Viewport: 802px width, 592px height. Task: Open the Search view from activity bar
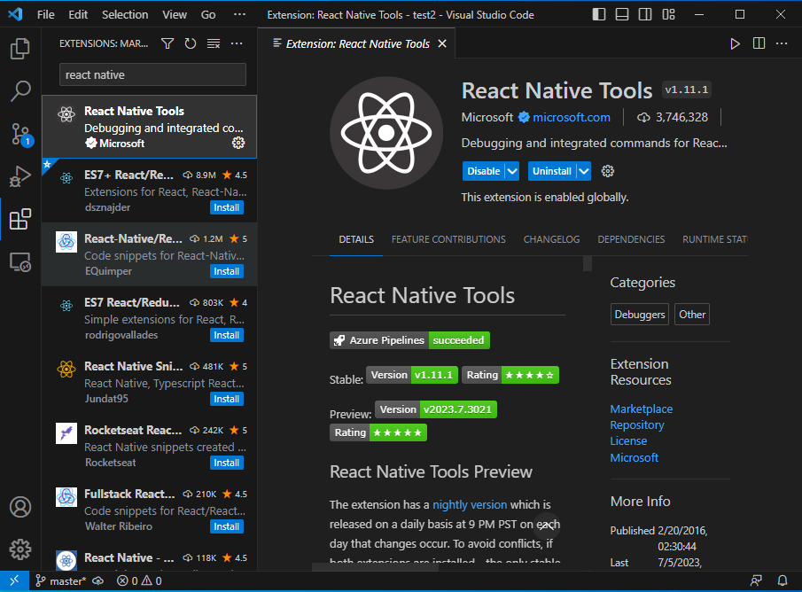click(19, 91)
